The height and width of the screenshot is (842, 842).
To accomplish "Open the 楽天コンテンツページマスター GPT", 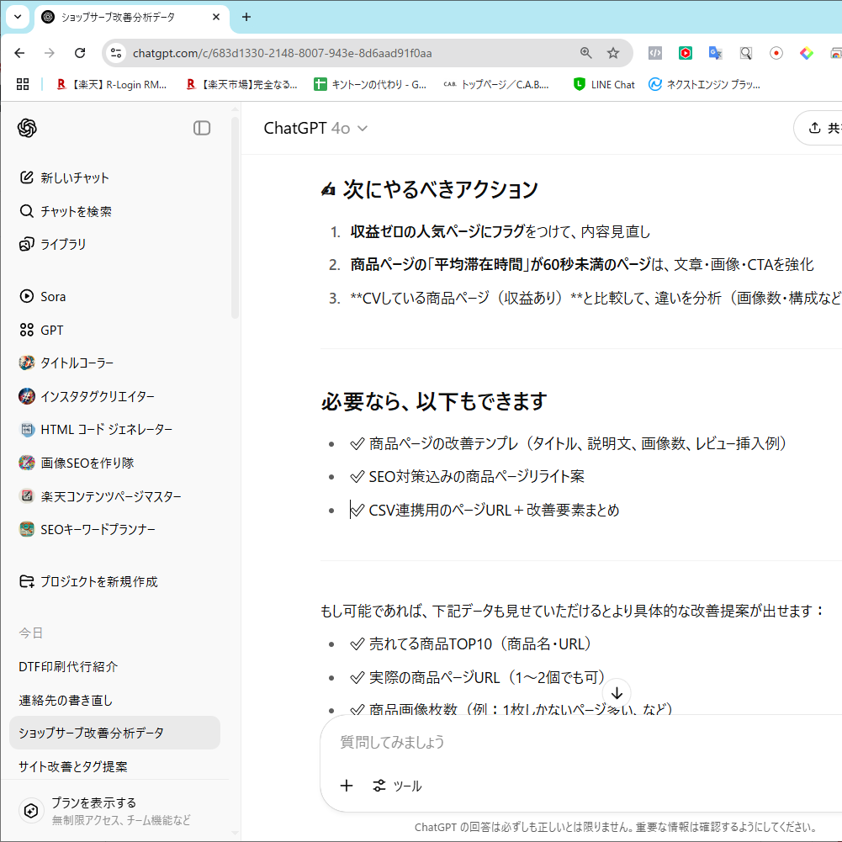I will (101, 496).
